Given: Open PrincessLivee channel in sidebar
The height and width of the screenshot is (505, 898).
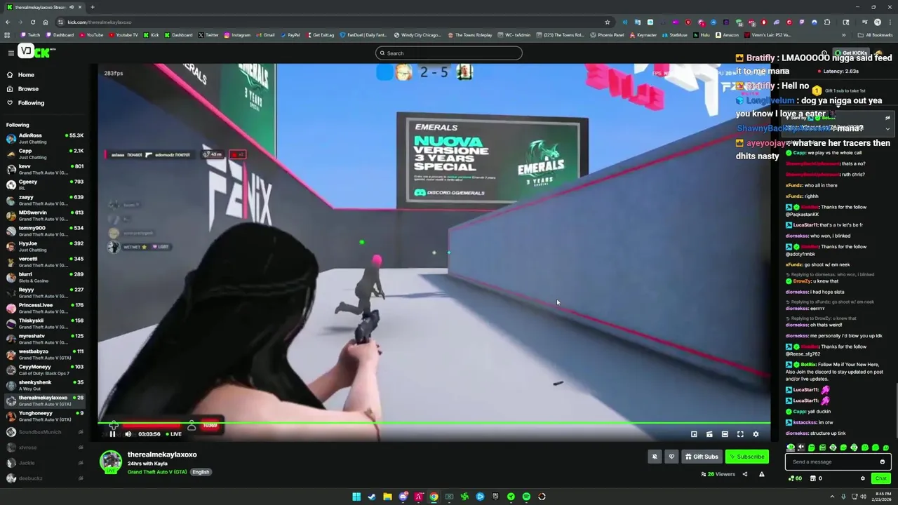Looking at the screenshot, I should point(44,308).
